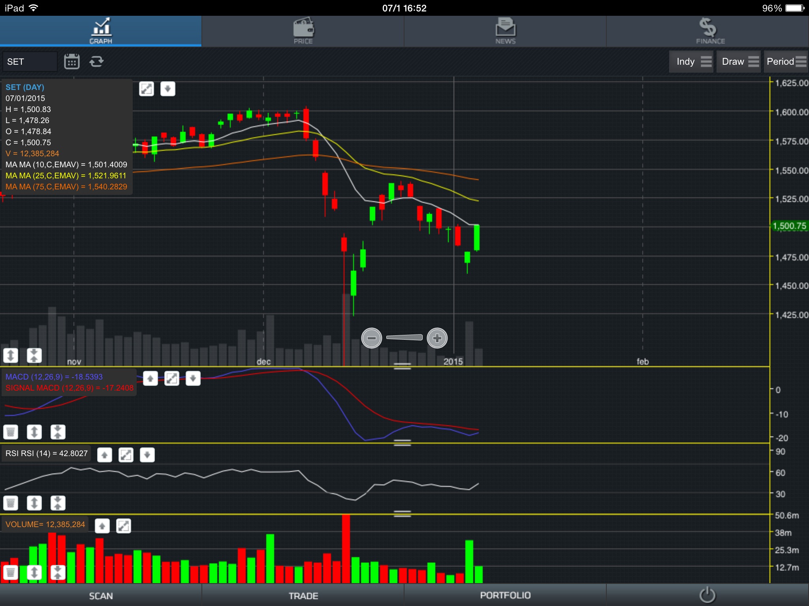Screen dimensions: 809x606
Task: Open the Period dropdown menu
Action: 786,62
